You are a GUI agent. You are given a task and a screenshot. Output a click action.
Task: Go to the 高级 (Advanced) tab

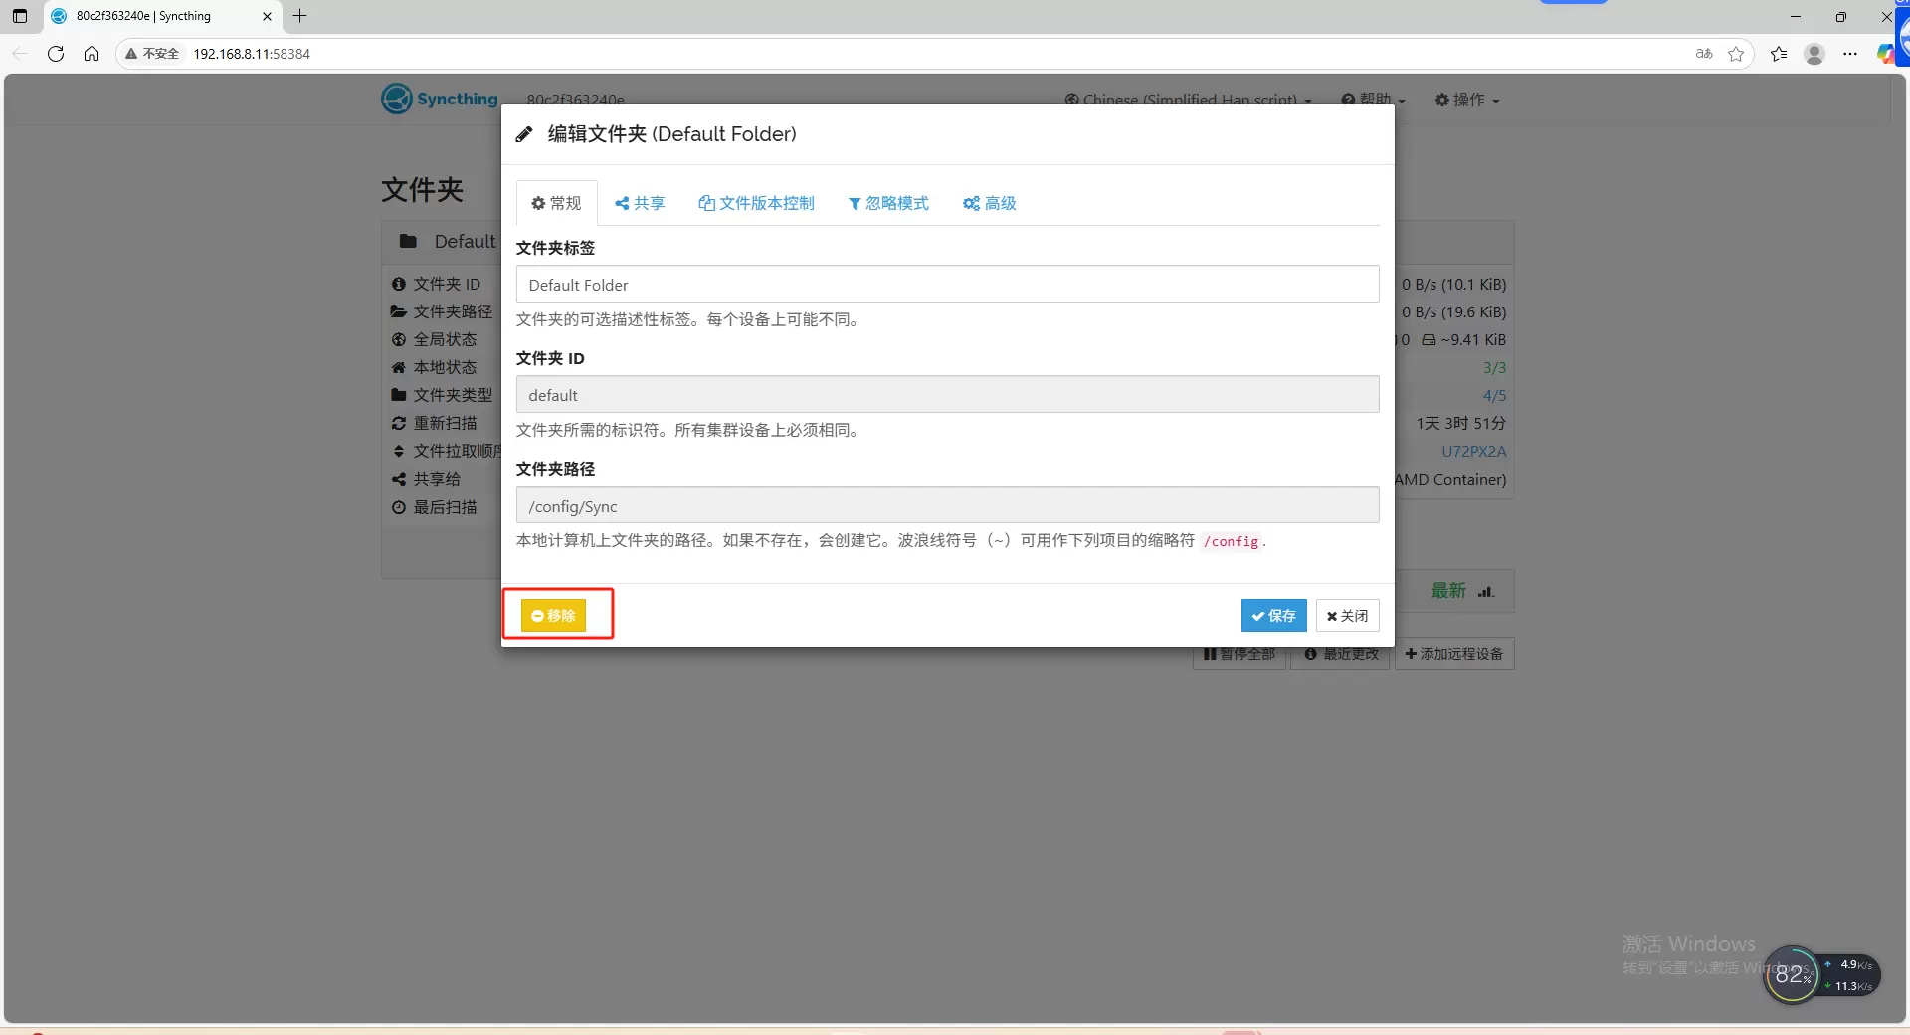(x=989, y=203)
